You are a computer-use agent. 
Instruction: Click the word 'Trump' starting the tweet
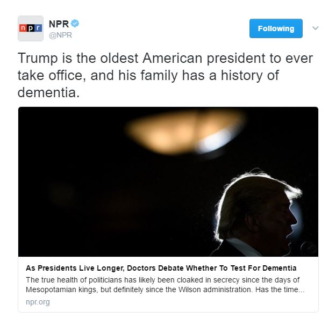(x=38, y=59)
